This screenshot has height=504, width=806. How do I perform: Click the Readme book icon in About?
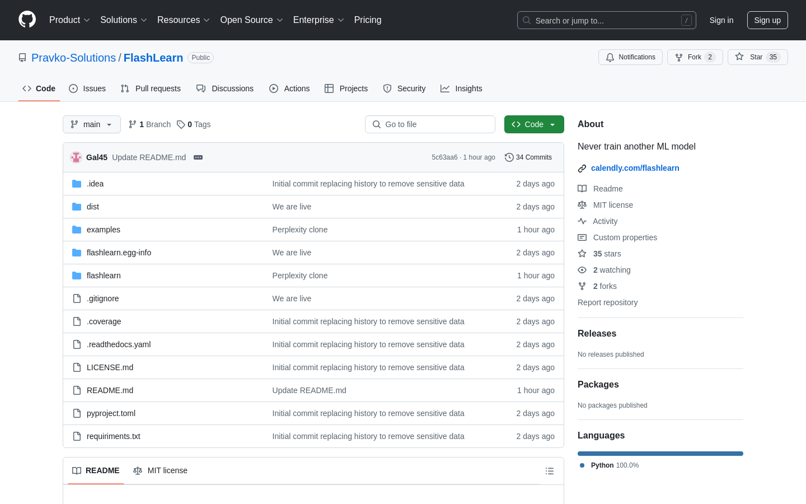point(582,189)
